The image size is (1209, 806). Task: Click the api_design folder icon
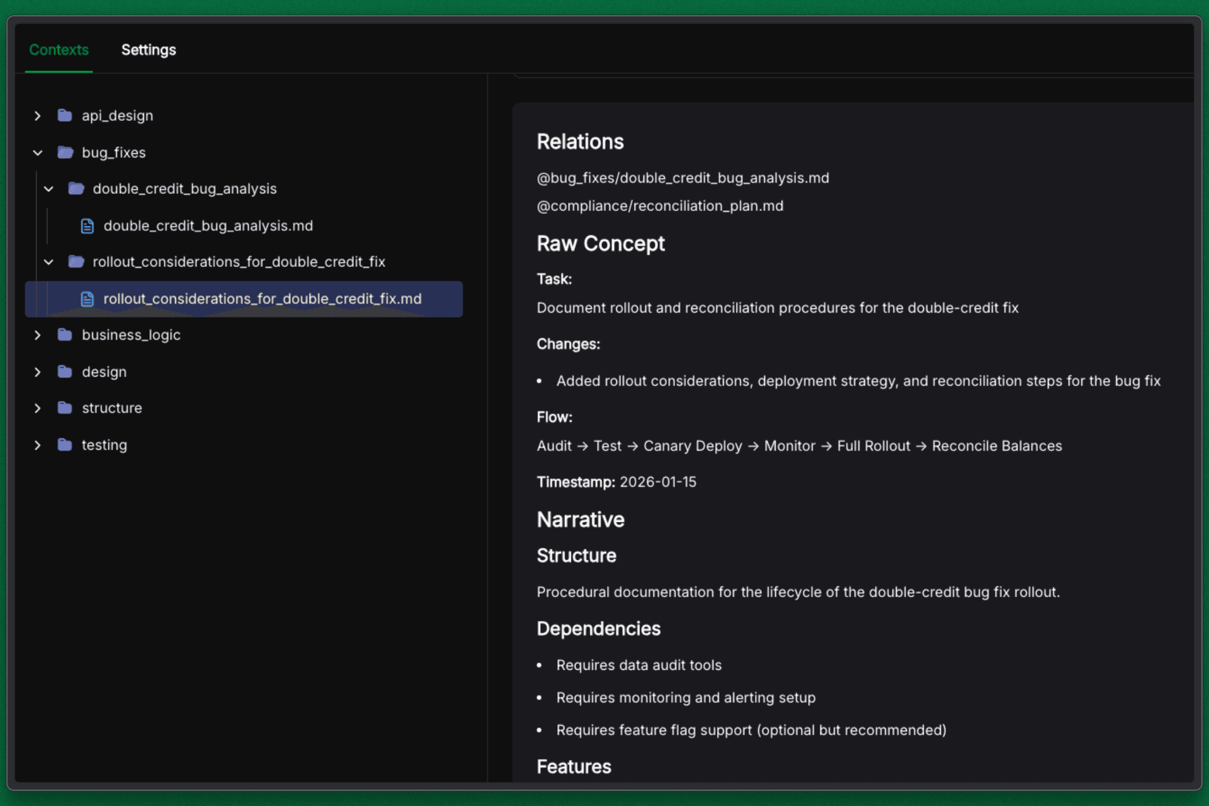click(x=64, y=115)
